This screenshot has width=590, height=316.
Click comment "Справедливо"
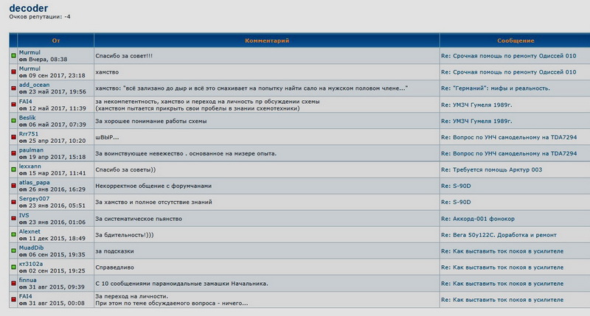[114, 267]
